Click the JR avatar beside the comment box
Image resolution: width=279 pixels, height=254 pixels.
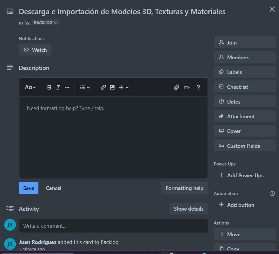(x=10, y=225)
